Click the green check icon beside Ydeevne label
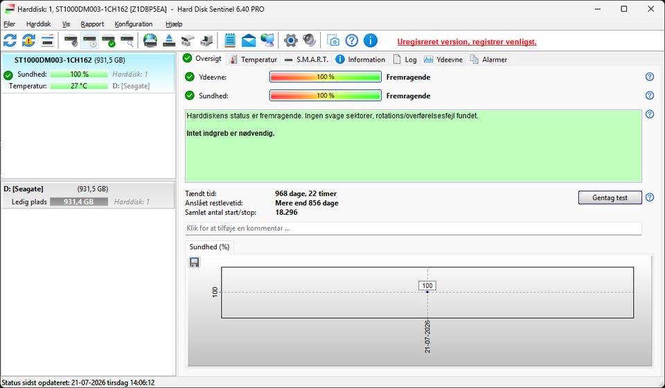This screenshot has height=388, width=665. [x=190, y=77]
